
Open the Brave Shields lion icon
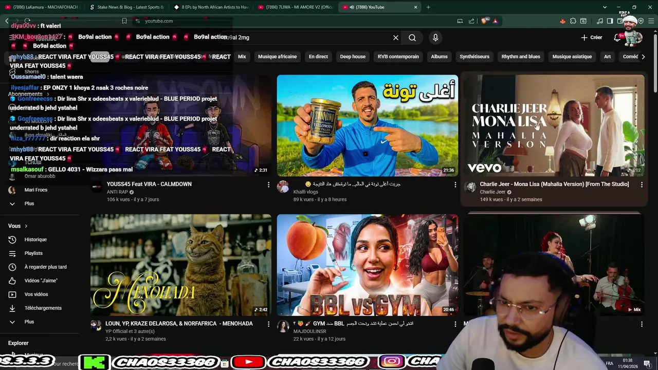(x=484, y=21)
